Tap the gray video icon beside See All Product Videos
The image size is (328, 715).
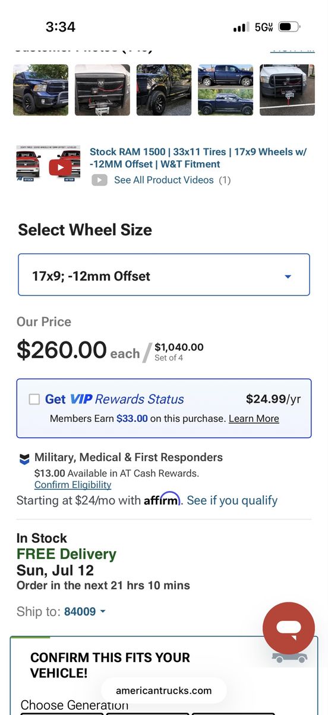[99, 180]
